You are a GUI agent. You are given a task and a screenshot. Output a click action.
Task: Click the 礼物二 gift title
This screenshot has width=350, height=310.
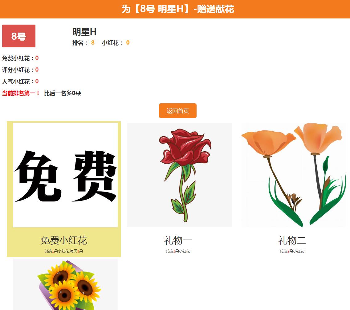tap(292, 240)
